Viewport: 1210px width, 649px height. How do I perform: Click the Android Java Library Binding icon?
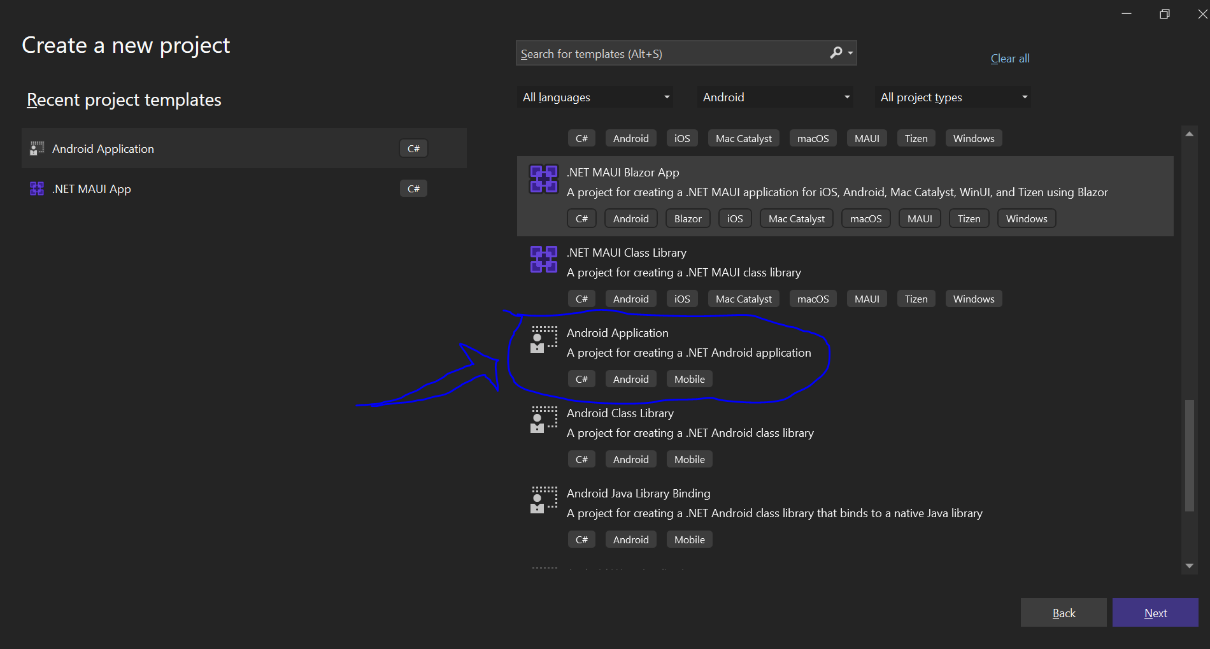pos(543,500)
